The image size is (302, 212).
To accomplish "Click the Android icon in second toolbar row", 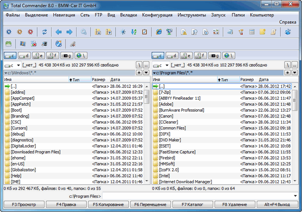I will coord(8,44).
